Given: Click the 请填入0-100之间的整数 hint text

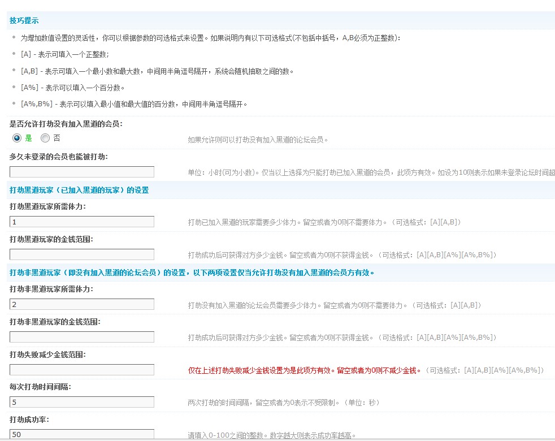Looking at the screenshot, I should 272,435.
